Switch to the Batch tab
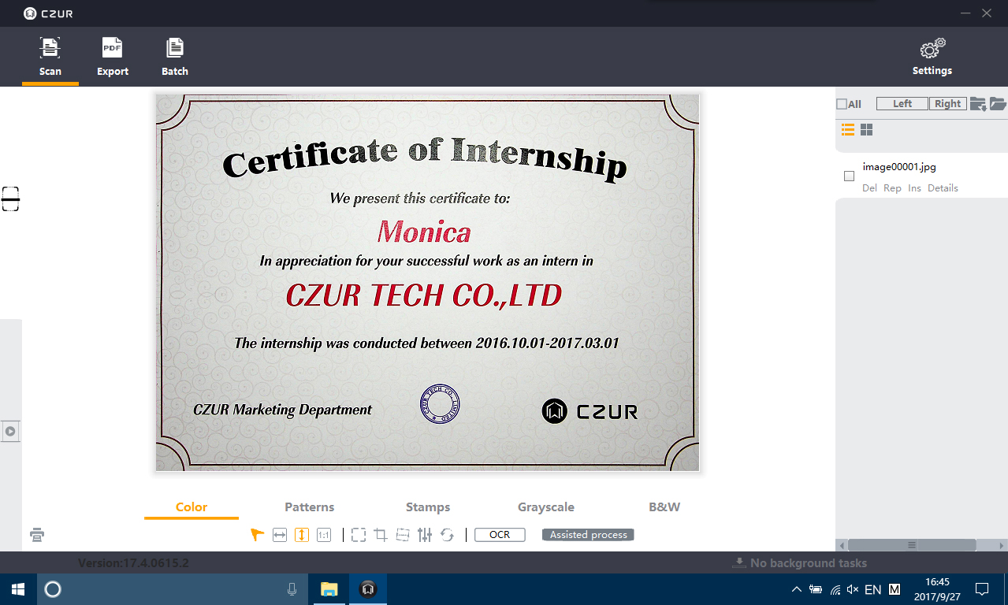1008x605 pixels. click(175, 57)
